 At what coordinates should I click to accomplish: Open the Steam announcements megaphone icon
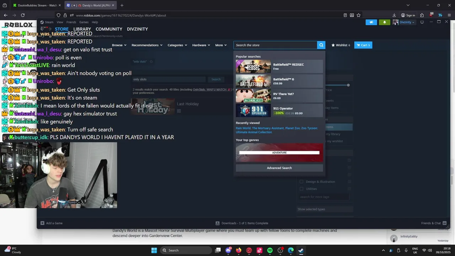click(x=371, y=22)
